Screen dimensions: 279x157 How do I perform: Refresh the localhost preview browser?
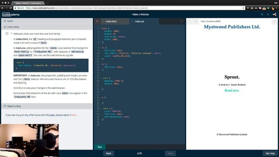tap(196, 21)
